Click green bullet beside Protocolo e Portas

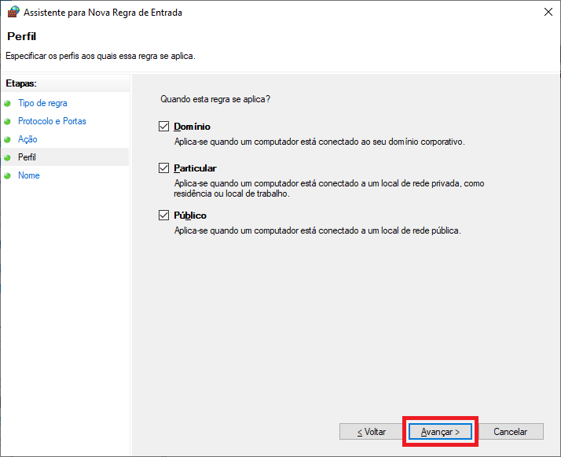(7, 121)
